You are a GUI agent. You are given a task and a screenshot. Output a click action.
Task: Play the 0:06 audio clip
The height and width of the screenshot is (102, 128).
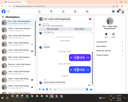click(71, 58)
